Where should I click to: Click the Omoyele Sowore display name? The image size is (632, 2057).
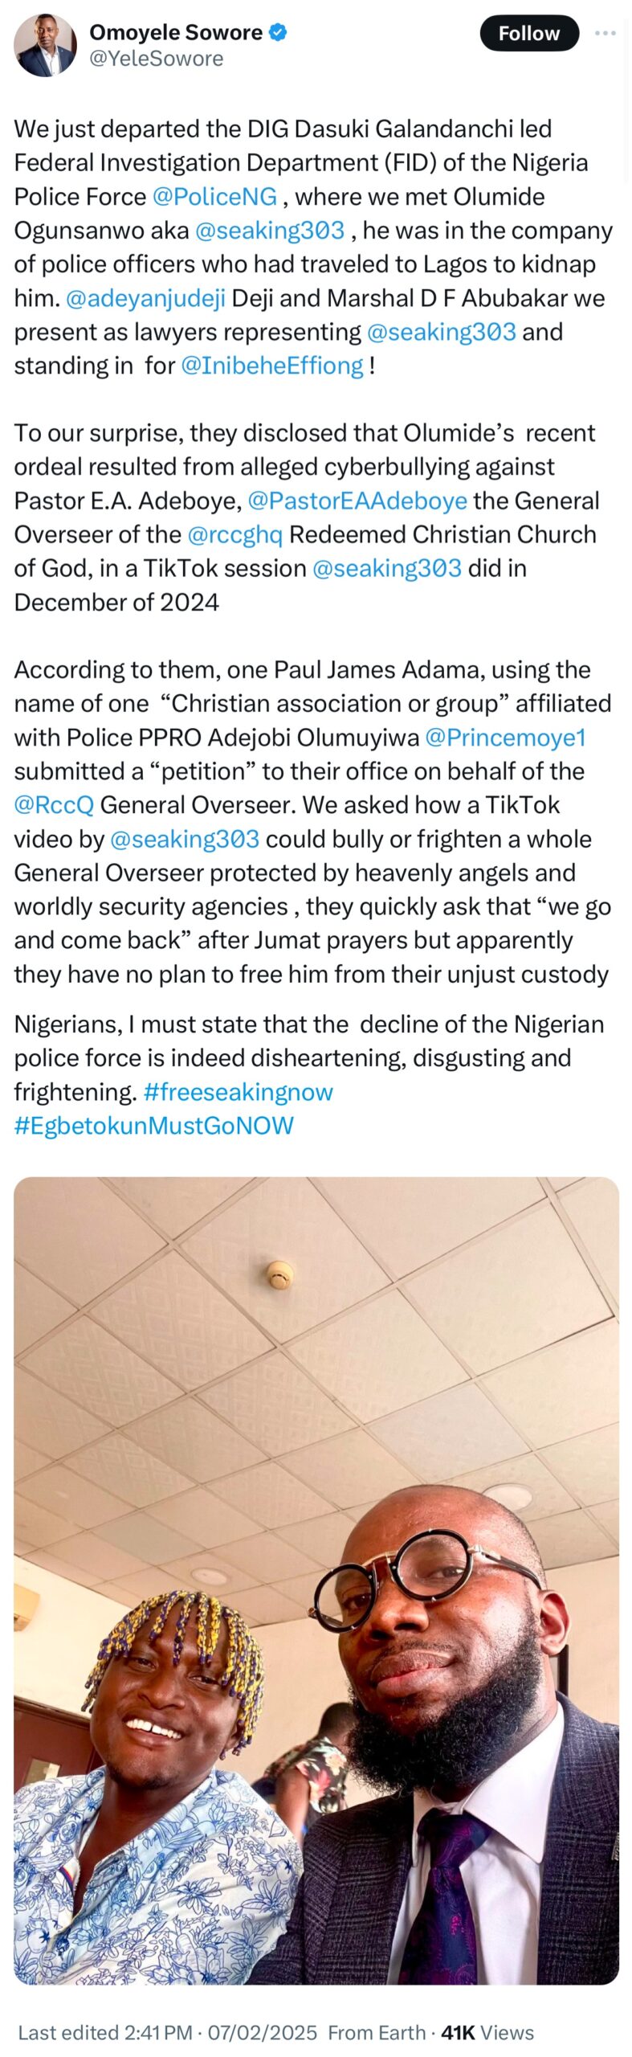(x=176, y=32)
